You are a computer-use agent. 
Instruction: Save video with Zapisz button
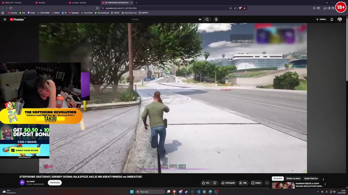point(256,183)
